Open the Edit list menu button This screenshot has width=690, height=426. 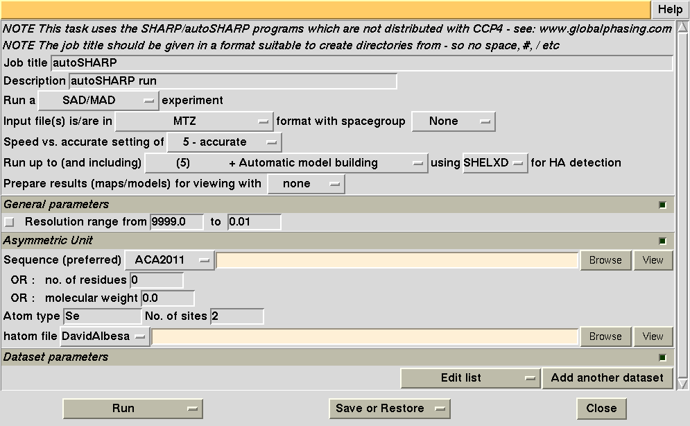(x=470, y=378)
